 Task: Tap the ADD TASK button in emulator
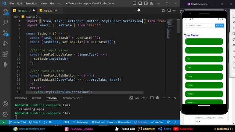220,26
